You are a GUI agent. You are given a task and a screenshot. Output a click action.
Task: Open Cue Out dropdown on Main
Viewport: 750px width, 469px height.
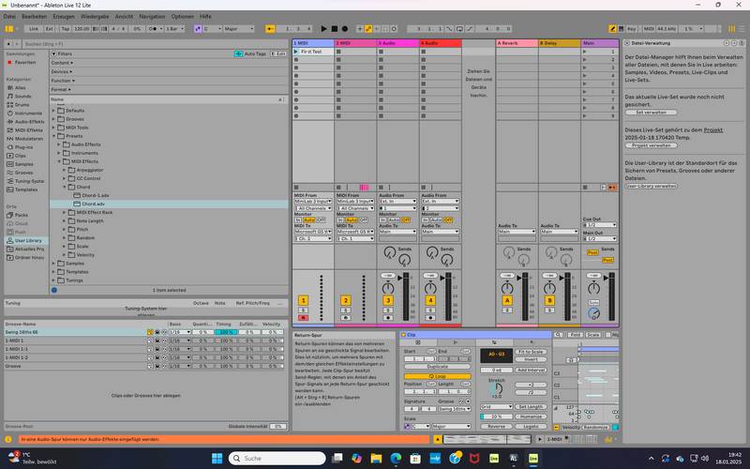pos(600,224)
